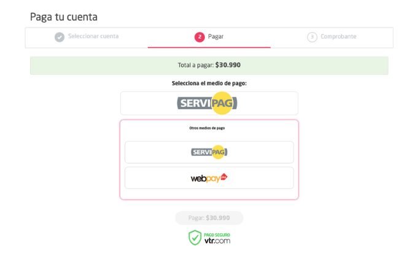This screenshot has height=259, width=418.
Task: Choose the Webpay payment logo
Action: click(x=209, y=178)
